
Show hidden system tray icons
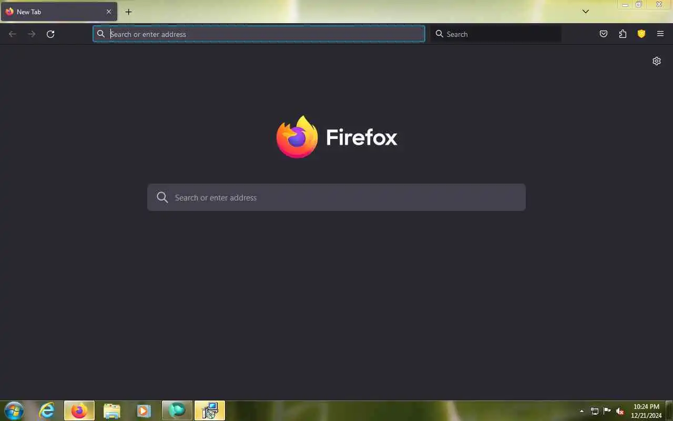click(x=582, y=411)
